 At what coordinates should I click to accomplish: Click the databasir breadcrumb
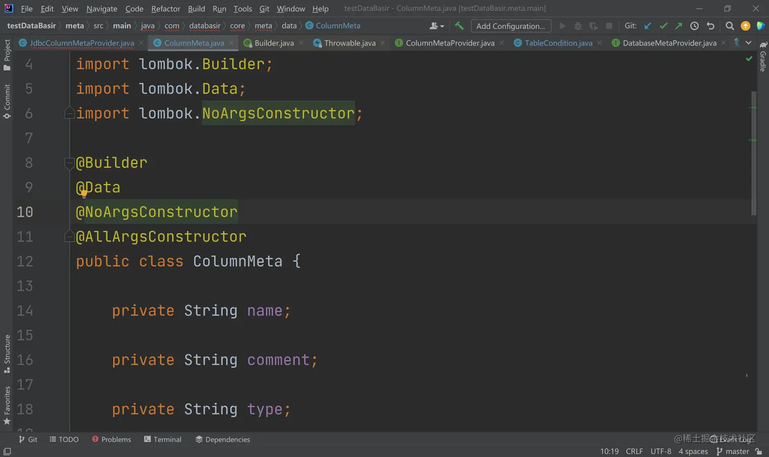click(x=204, y=26)
